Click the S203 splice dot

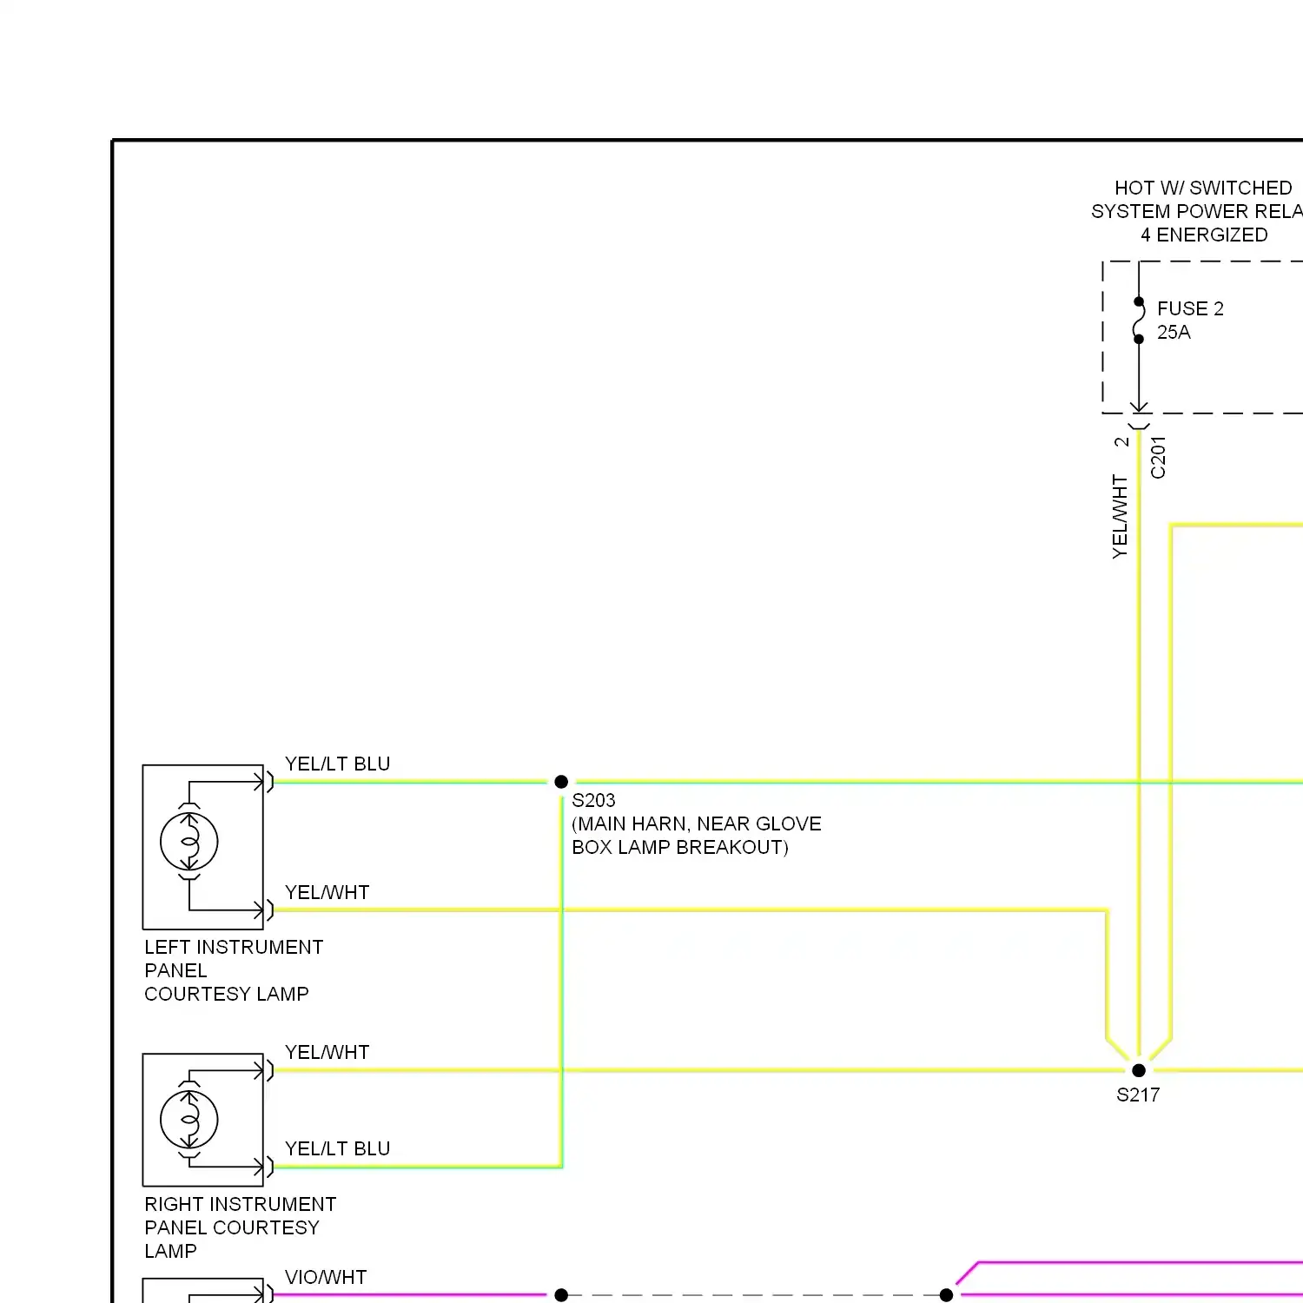pyautogui.click(x=561, y=782)
